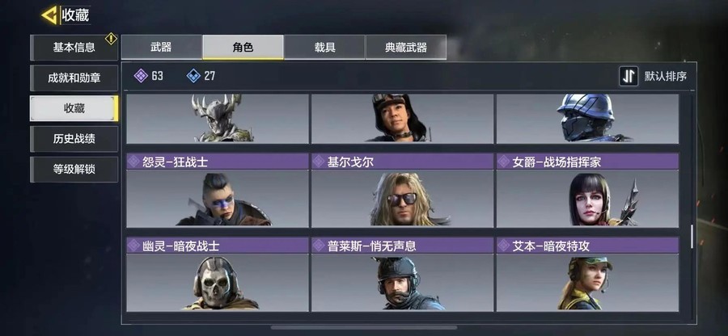Click the rarity icon beside 艾本-暗夜特攻
The image size is (728, 336).
coord(503,246)
